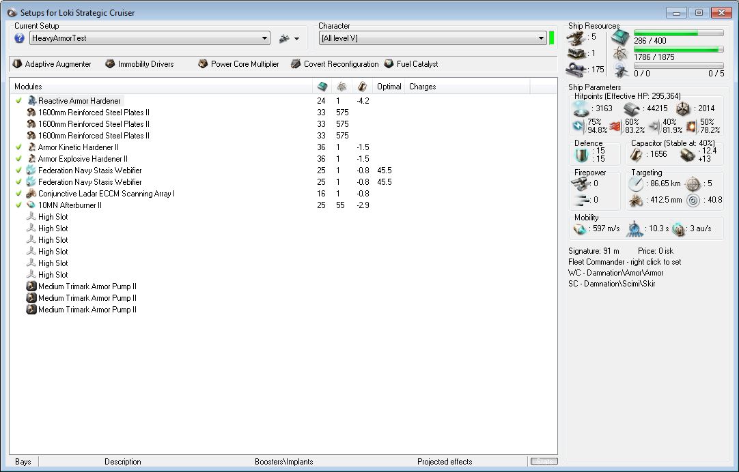Click the Reactive Armor Hardener module icon
Image resolution: width=739 pixels, height=472 pixels.
point(31,101)
